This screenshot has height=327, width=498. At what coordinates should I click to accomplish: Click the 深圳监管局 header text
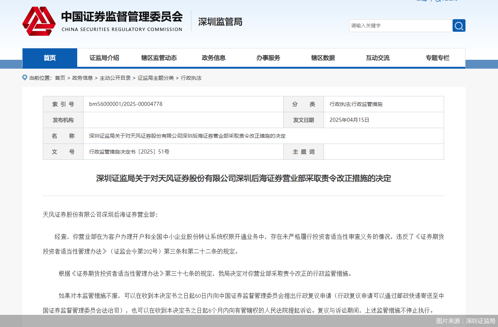220,22
